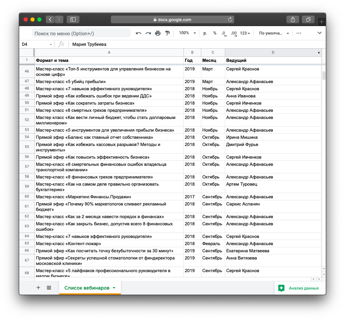Select column D header
Image resolution: width=345 pixels, height=320 pixels.
[x=273, y=53]
